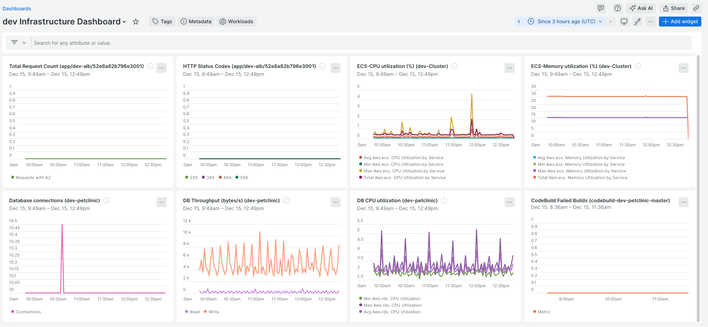Screen dimensions: 708x327
Task: Copy dashboard permalink via link icon
Action: click(x=696, y=8)
